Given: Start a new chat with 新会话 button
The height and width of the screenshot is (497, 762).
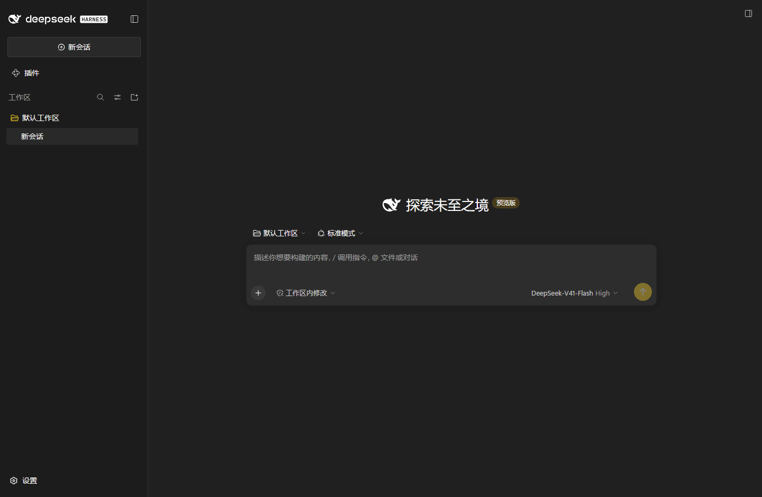Looking at the screenshot, I should coord(74,47).
